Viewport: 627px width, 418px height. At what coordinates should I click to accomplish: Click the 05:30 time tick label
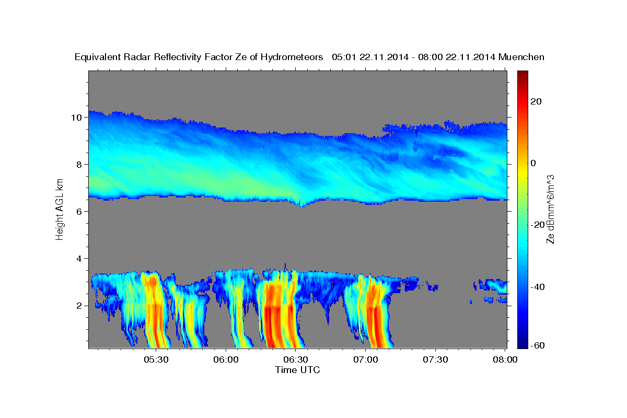pyautogui.click(x=157, y=359)
